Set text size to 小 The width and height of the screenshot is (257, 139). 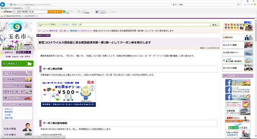tap(18, 52)
